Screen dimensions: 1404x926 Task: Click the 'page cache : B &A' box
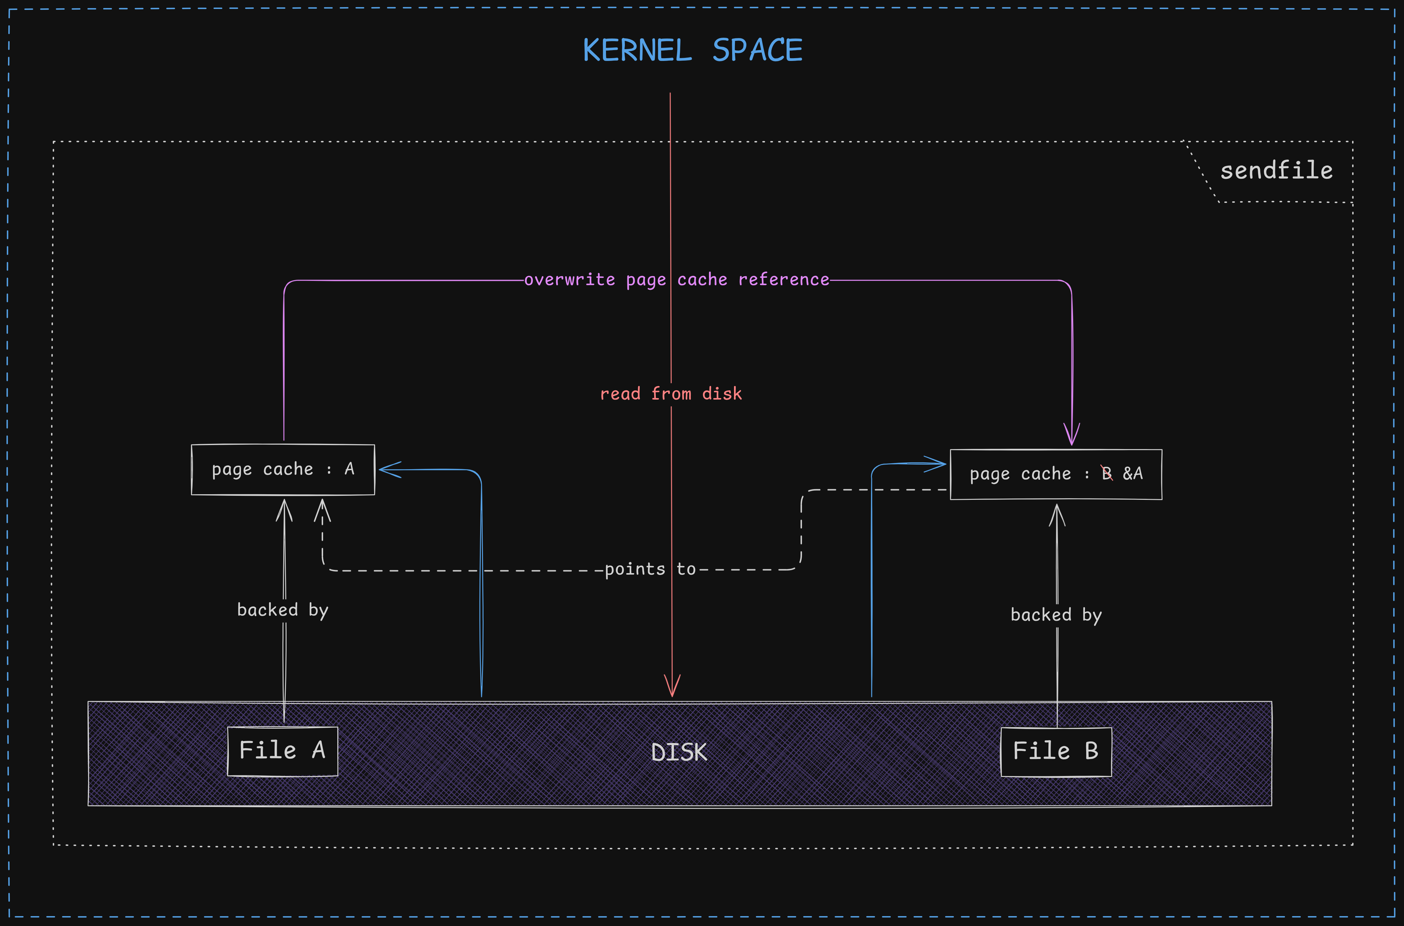point(1056,474)
